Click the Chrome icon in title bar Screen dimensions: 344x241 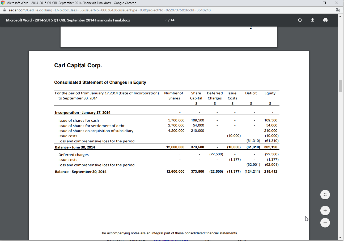coord(3,3)
